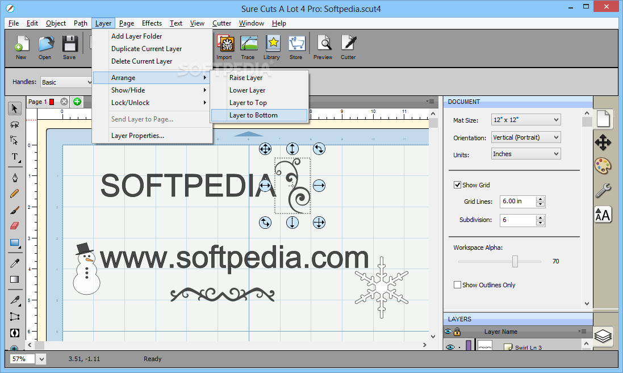The width and height of the screenshot is (623, 373).
Task: Select the arrow Selection tool
Action: [x=15, y=108]
